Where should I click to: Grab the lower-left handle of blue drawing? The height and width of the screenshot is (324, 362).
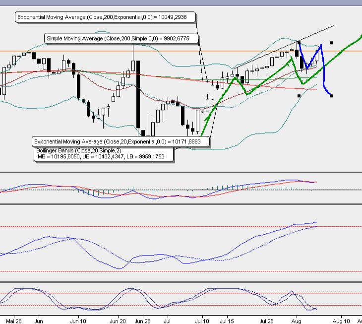[x=299, y=96]
